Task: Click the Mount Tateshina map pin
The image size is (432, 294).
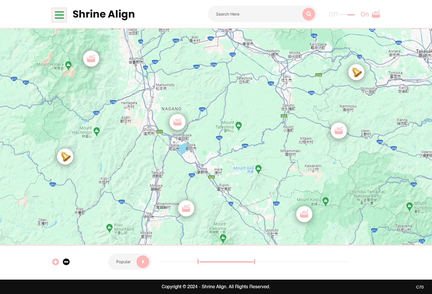Action: (238, 126)
